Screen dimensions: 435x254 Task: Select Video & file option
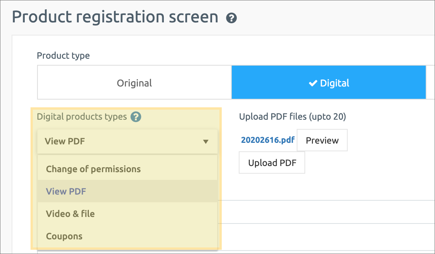coord(70,214)
